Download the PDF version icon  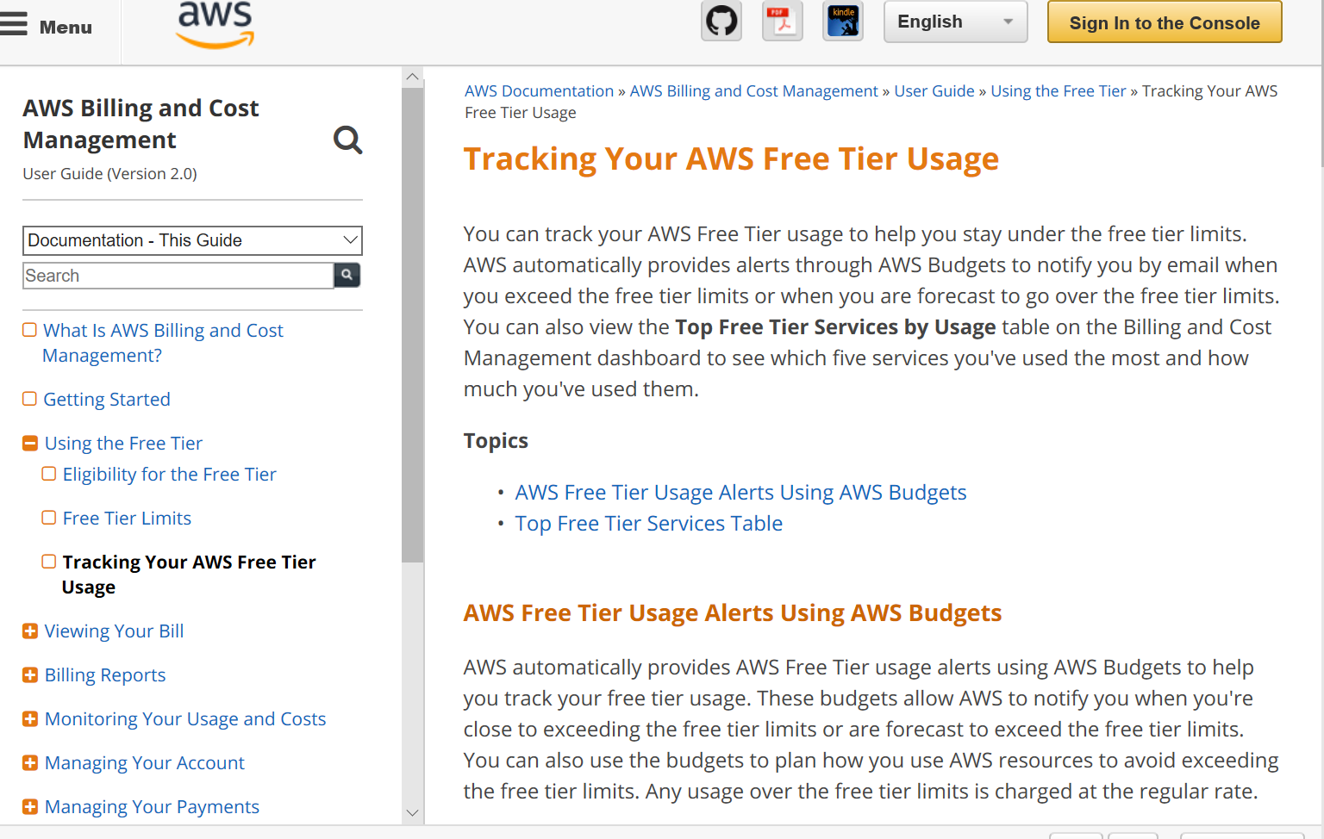pos(782,21)
